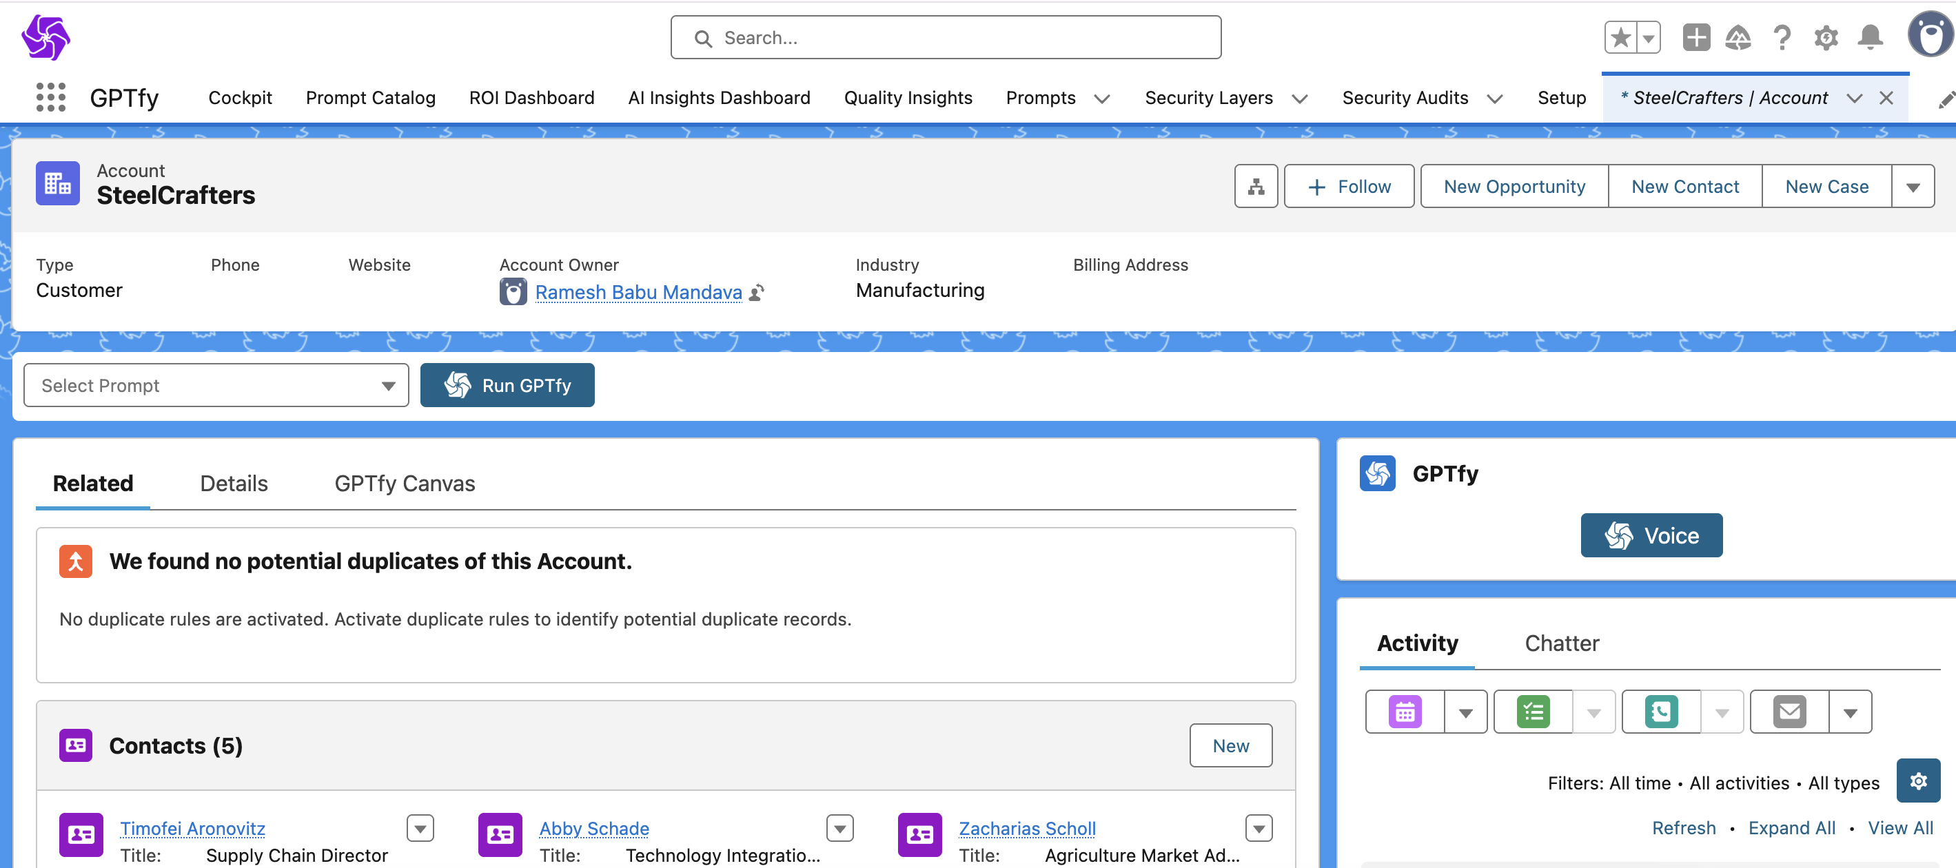The image size is (1956, 868).
Task: Open more actions dropdown beside New Case
Action: click(1913, 187)
